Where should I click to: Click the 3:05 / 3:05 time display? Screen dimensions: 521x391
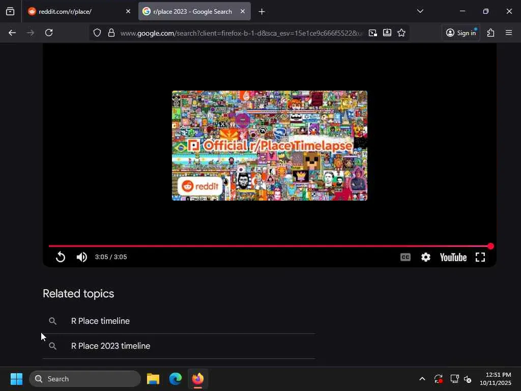(111, 257)
